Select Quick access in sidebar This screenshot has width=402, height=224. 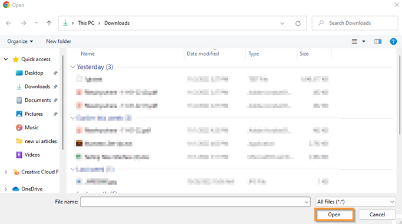click(x=36, y=59)
